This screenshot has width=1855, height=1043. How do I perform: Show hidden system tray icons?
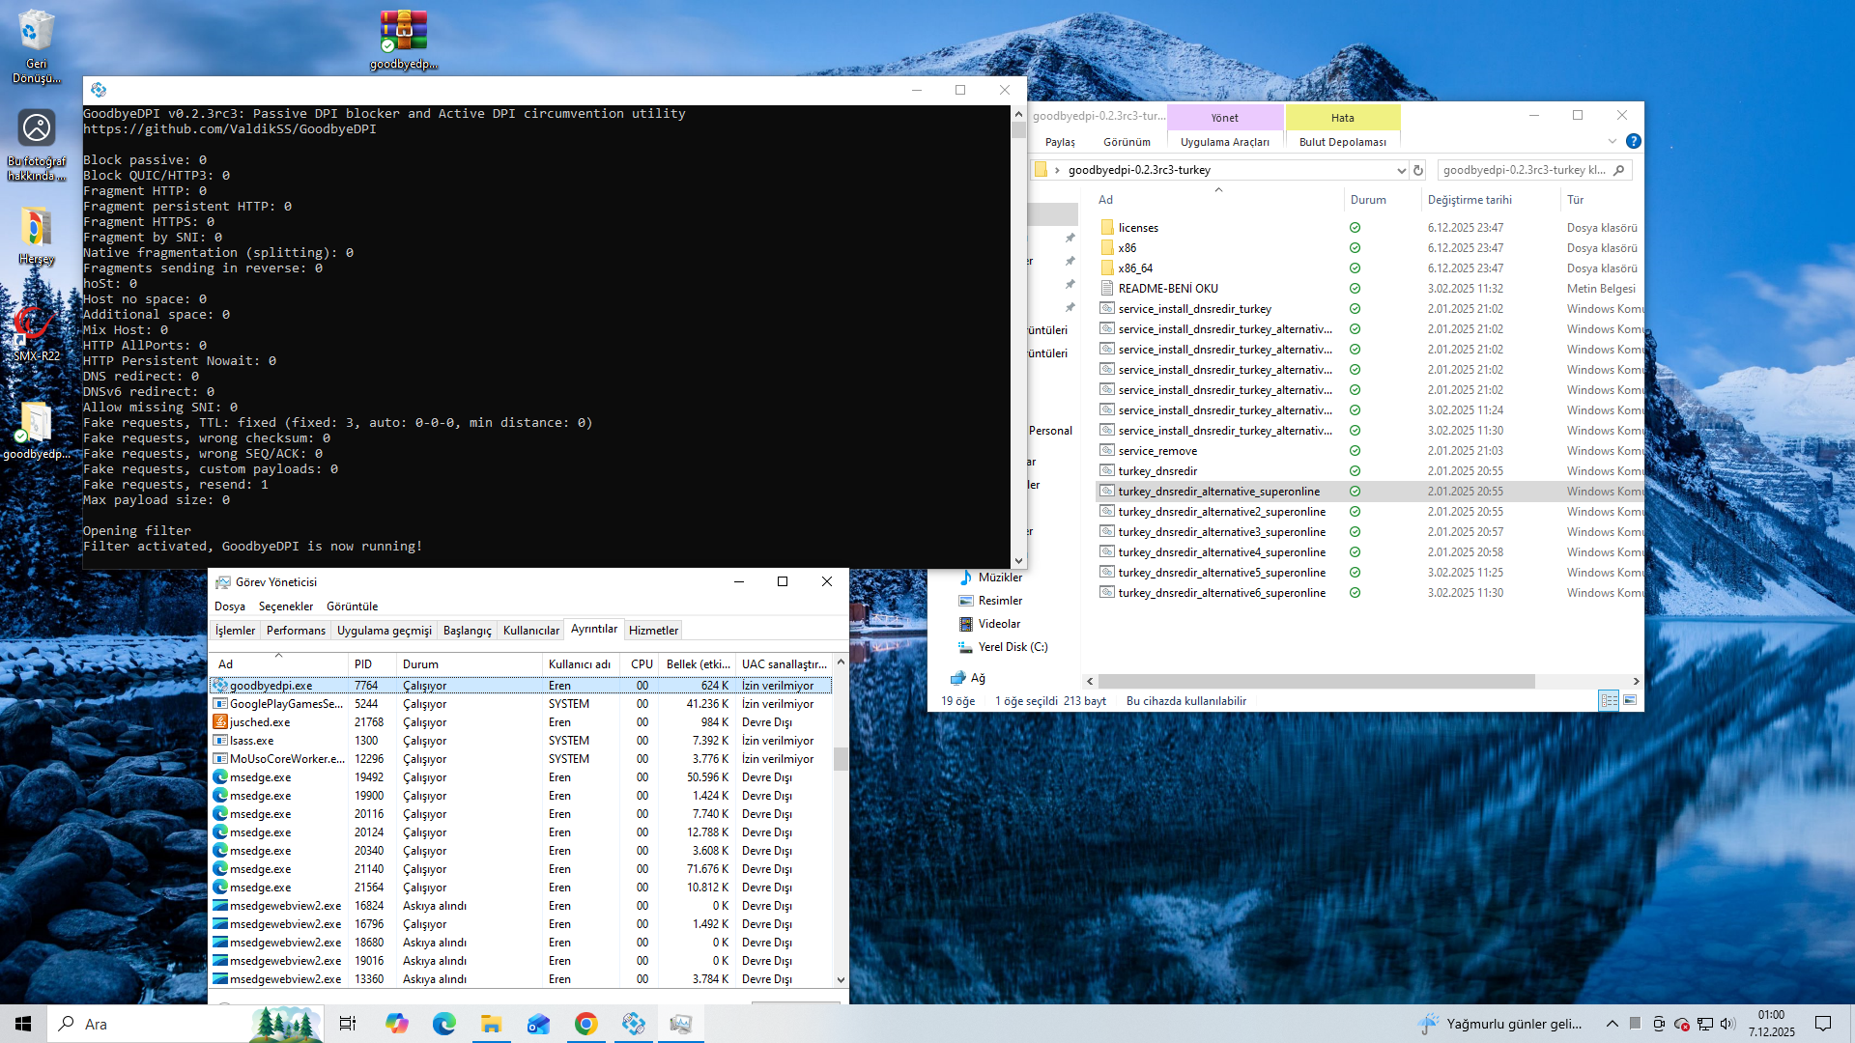pos(1612,1024)
